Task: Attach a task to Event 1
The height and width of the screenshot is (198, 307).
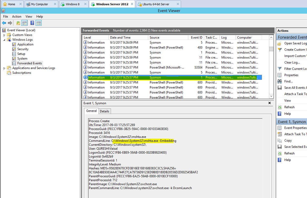Action: (293, 134)
